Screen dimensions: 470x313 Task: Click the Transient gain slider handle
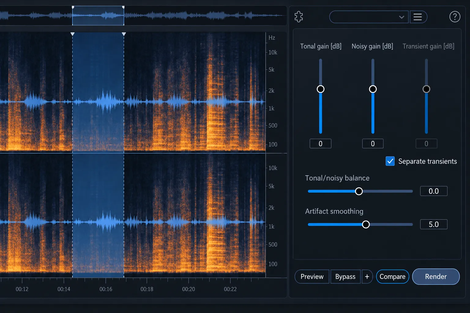coord(426,89)
